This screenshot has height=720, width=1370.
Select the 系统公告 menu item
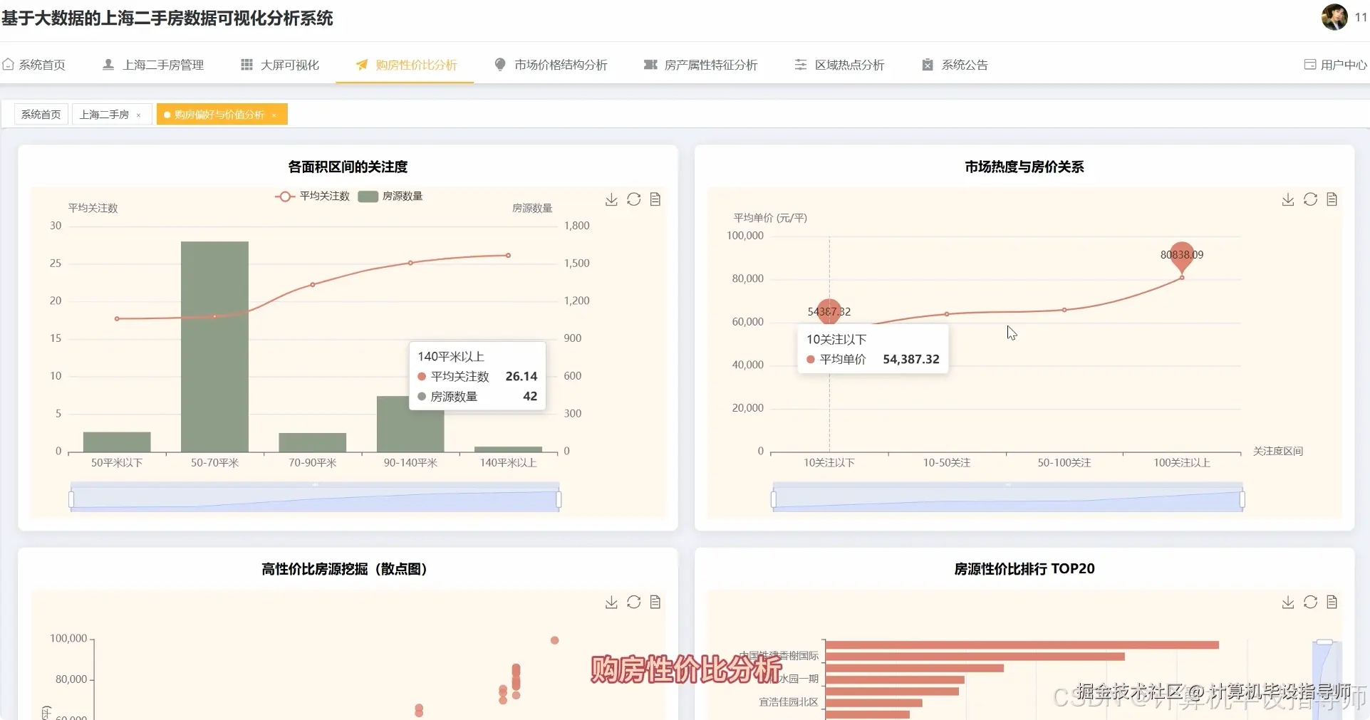click(x=964, y=64)
